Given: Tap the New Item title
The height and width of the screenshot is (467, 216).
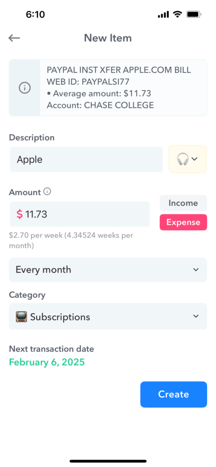Looking at the screenshot, I should click(108, 38).
